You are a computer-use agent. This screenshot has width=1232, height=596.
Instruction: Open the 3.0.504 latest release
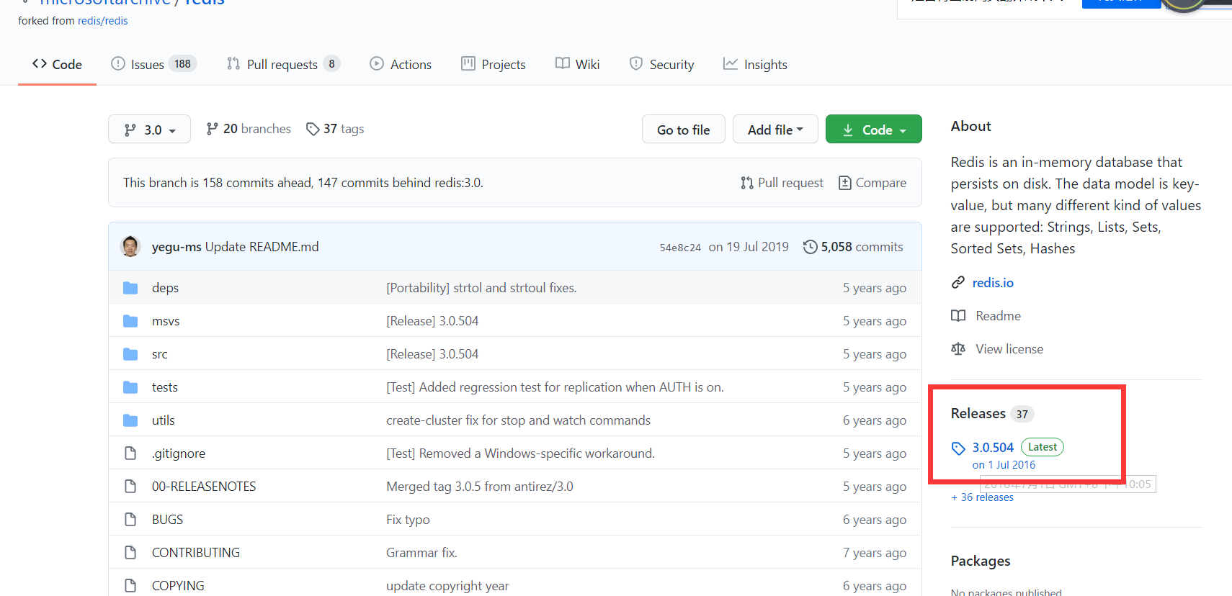tap(993, 447)
